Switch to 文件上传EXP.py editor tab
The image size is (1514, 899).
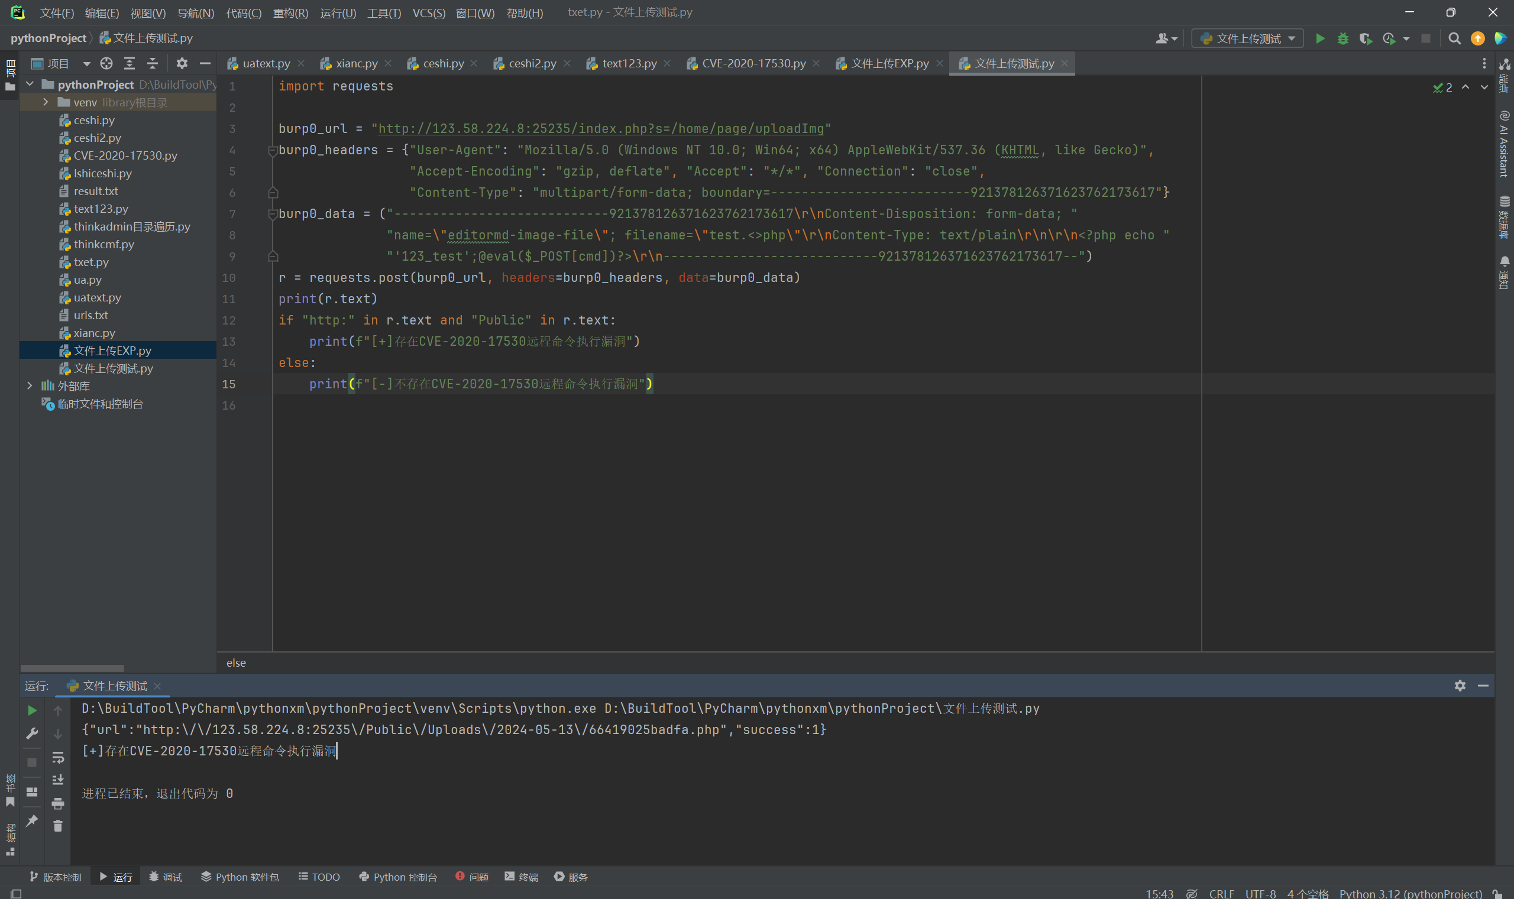[x=889, y=64]
